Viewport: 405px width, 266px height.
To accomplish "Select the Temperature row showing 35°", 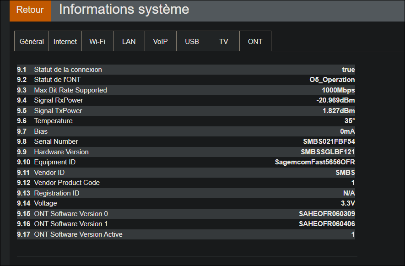I will pyautogui.click(x=183, y=121).
